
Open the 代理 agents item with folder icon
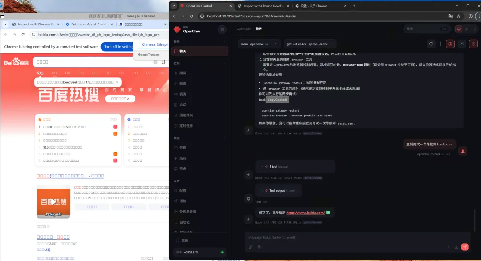coord(200,147)
